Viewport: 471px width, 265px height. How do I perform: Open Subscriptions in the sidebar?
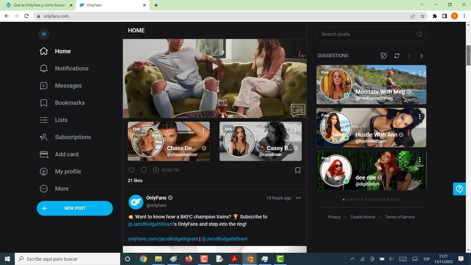65,137
